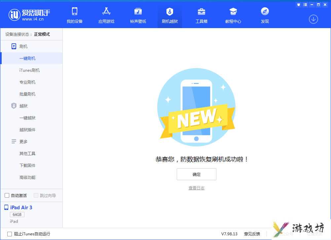Click the 确定 confirm button
Screen dimensions: 331x240
197,174
